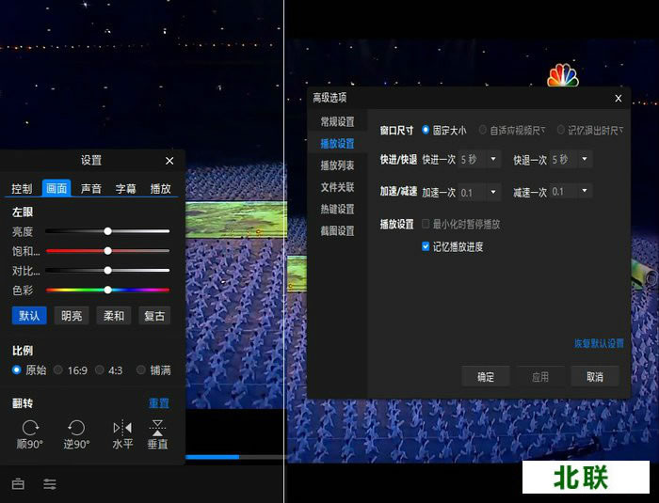Expand the 减速一次 value dropdown
This screenshot has height=503, width=659.
585,192
